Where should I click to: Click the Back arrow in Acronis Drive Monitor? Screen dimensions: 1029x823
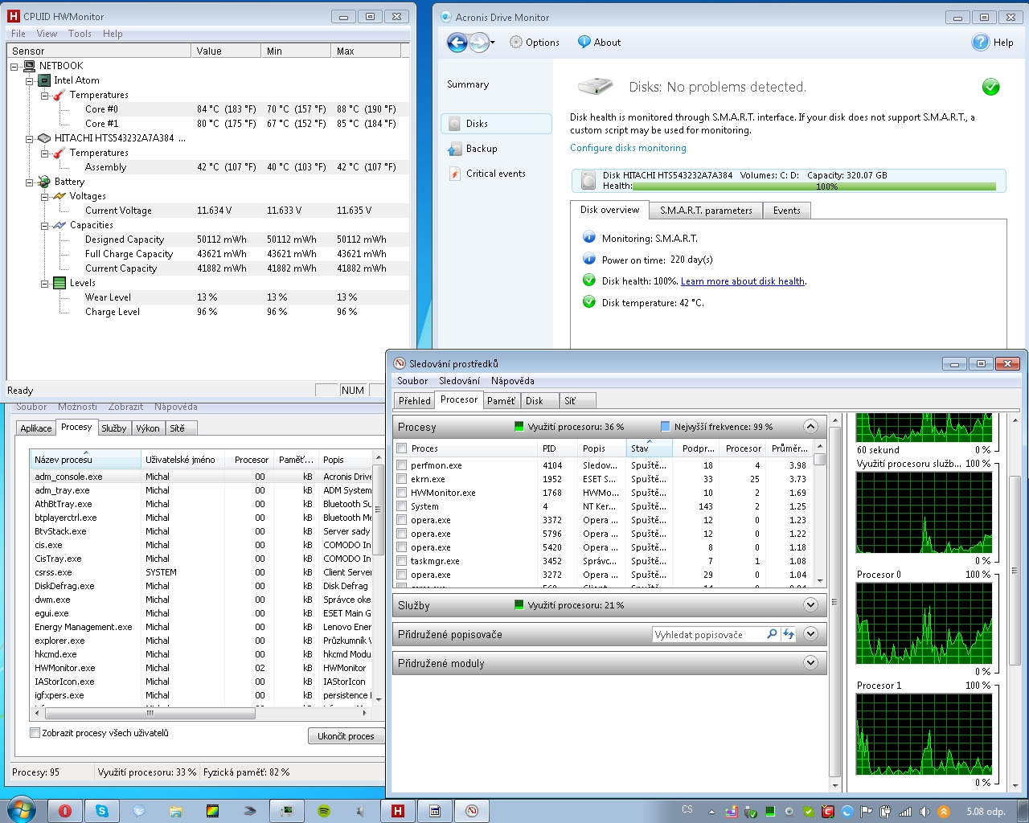click(x=457, y=43)
